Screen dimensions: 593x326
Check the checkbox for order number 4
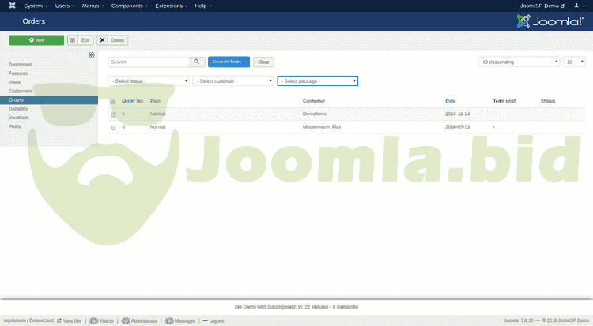[113, 114]
